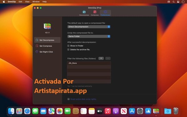187x117 pixels.
Task: Enable Delete the archive file checkbox
Action: pos(68,49)
